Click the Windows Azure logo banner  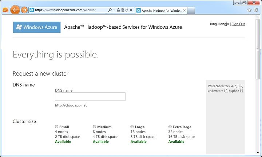tap(37, 27)
